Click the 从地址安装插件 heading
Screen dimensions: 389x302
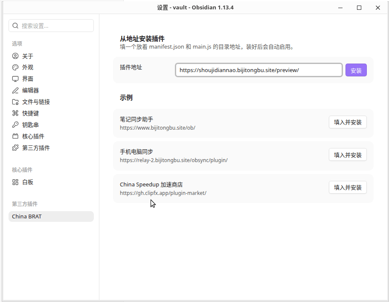[x=142, y=39]
